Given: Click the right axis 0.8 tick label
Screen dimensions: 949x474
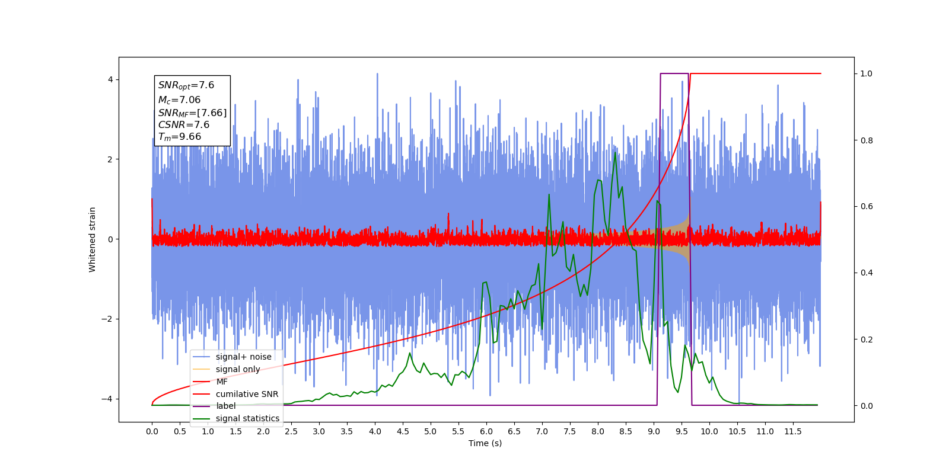Looking at the screenshot, I should [x=867, y=140].
